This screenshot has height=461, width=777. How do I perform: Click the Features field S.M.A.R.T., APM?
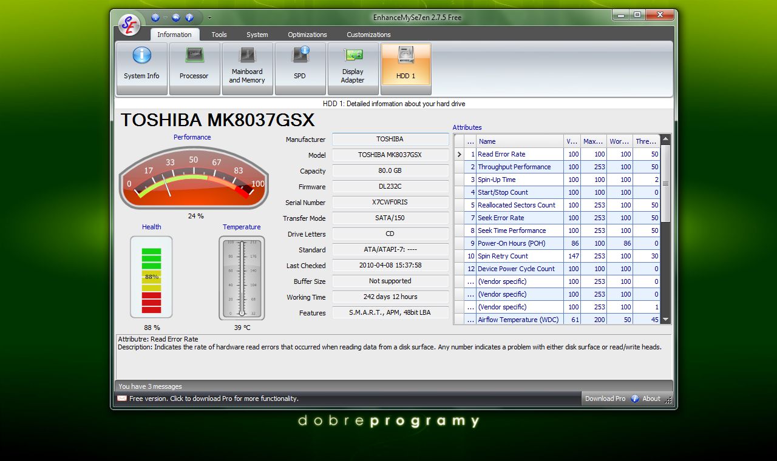(390, 312)
